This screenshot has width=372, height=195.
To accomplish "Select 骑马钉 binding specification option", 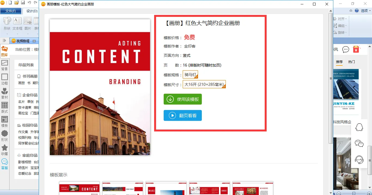I will tap(190, 74).
